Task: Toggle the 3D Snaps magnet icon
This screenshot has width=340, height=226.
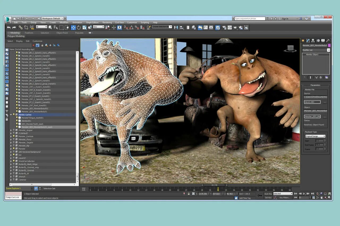Action: pyautogui.click(x=126, y=27)
